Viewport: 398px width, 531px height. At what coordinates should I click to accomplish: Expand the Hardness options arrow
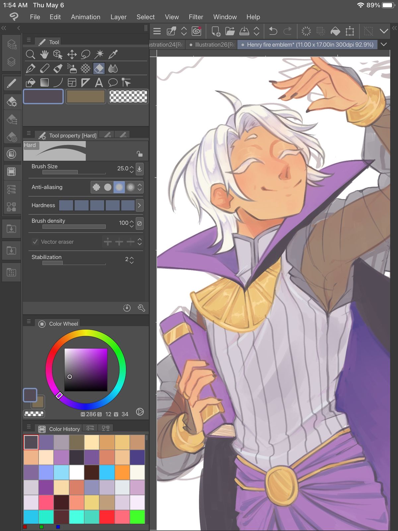pyautogui.click(x=139, y=205)
